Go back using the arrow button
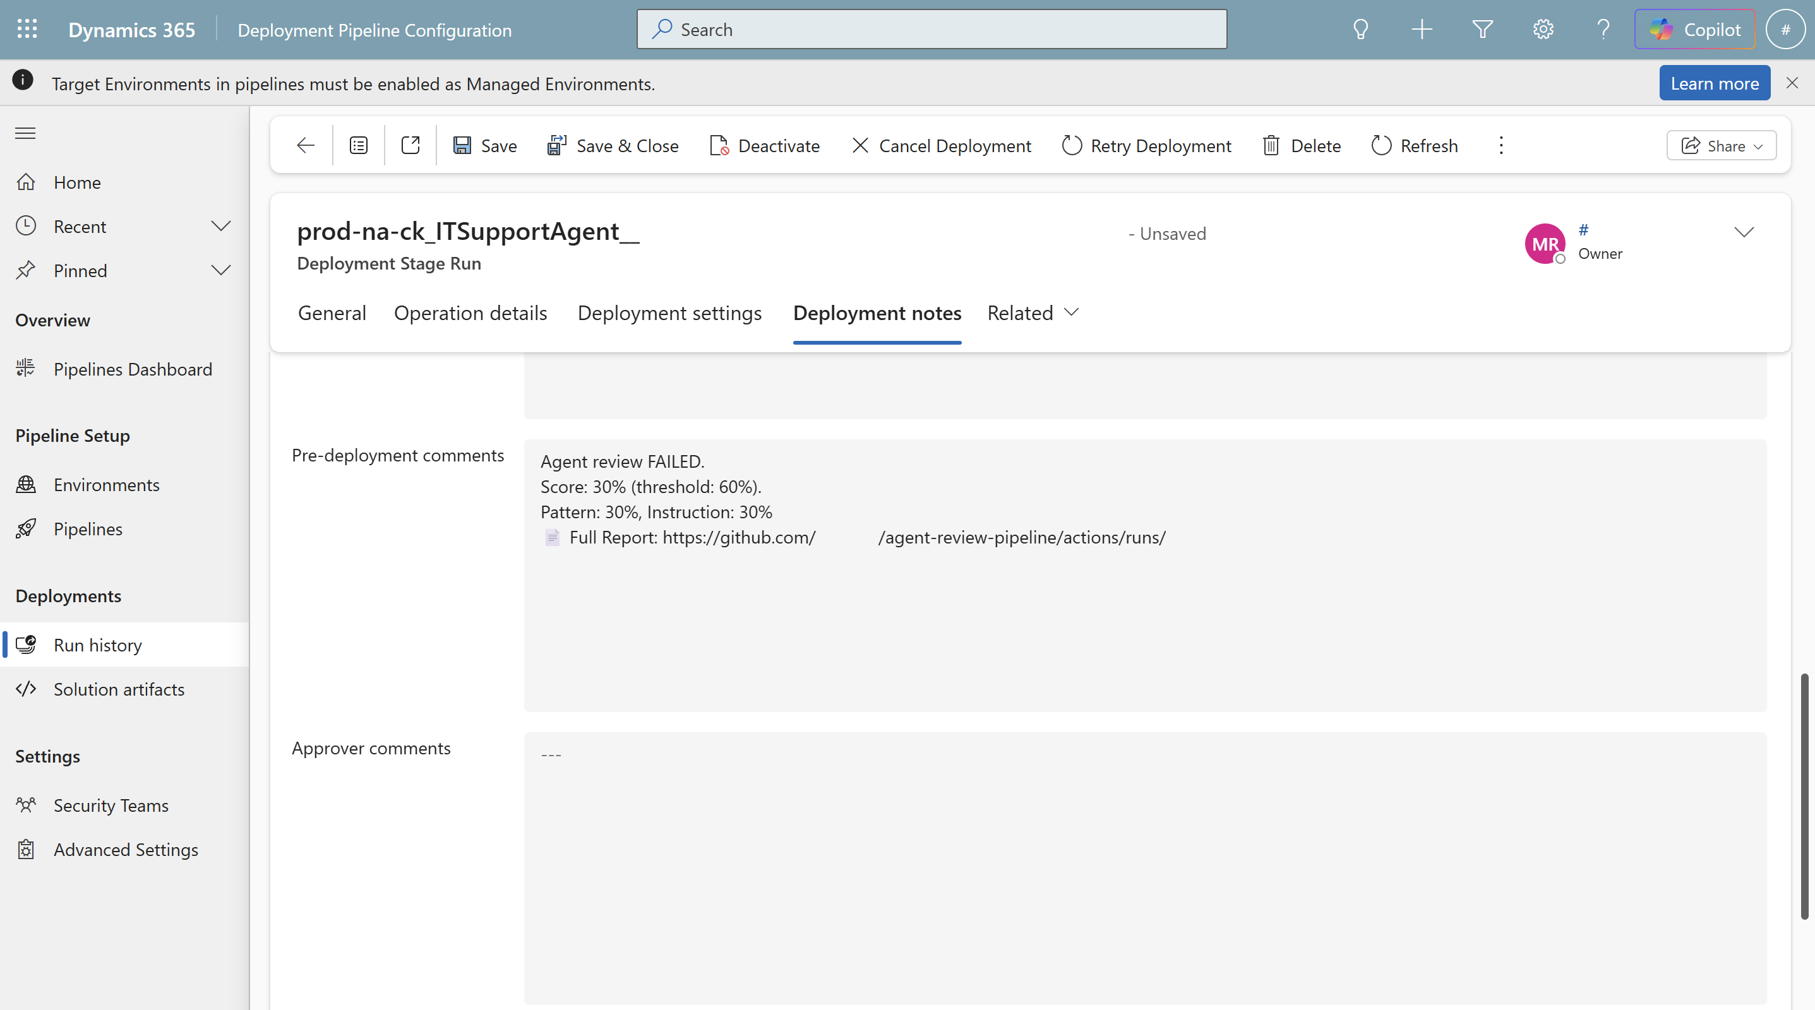Viewport: 1815px width, 1010px height. pos(306,146)
